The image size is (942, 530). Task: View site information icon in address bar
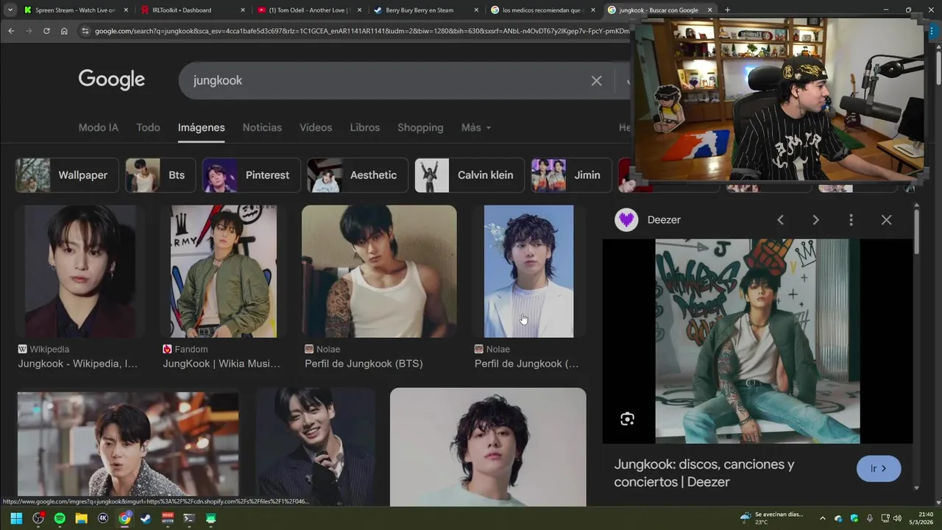[85, 31]
